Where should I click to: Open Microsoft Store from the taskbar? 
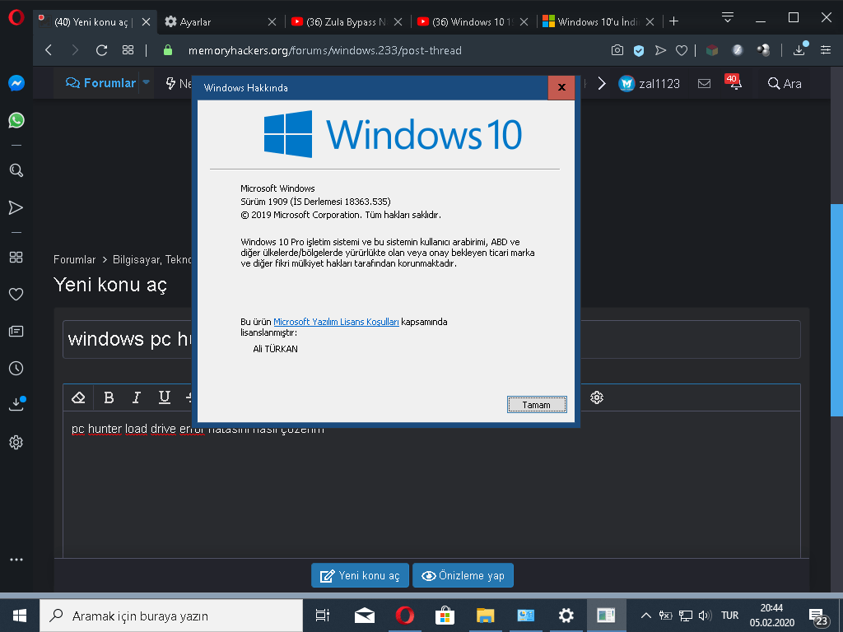click(x=445, y=616)
